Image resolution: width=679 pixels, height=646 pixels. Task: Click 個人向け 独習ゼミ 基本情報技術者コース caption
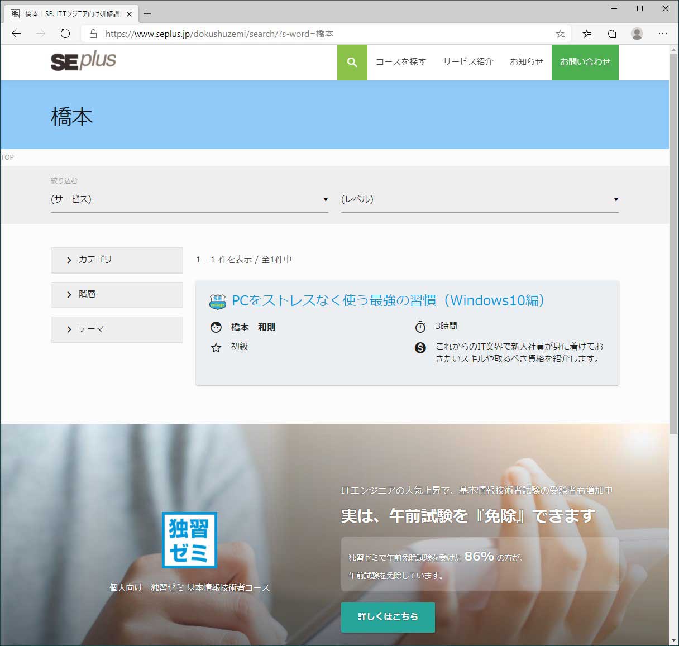tap(190, 588)
